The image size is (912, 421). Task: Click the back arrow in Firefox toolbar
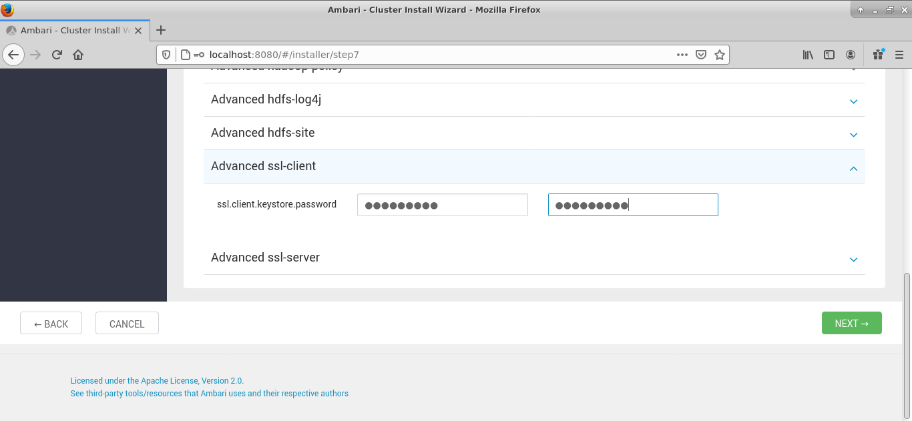14,55
